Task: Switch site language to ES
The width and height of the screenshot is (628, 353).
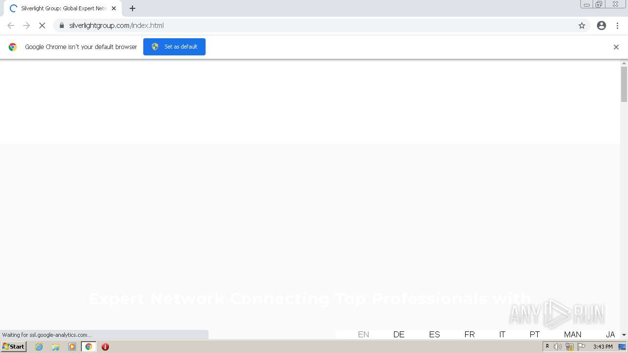Action: pyautogui.click(x=434, y=334)
